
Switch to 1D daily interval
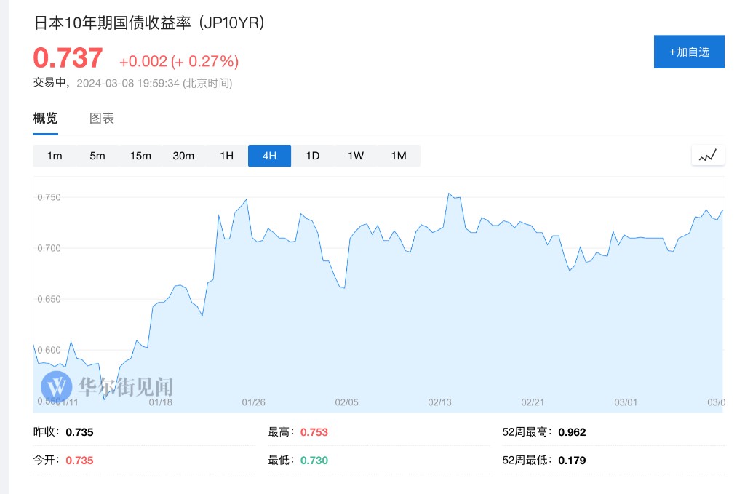(x=312, y=156)
